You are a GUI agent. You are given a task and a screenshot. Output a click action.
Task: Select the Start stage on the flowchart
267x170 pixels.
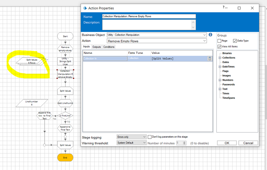[x=65, y=36]
